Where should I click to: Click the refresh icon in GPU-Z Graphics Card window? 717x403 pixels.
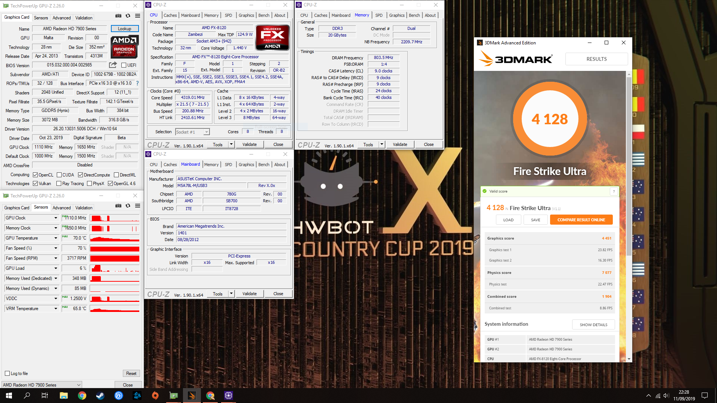(x=128, y=16)
